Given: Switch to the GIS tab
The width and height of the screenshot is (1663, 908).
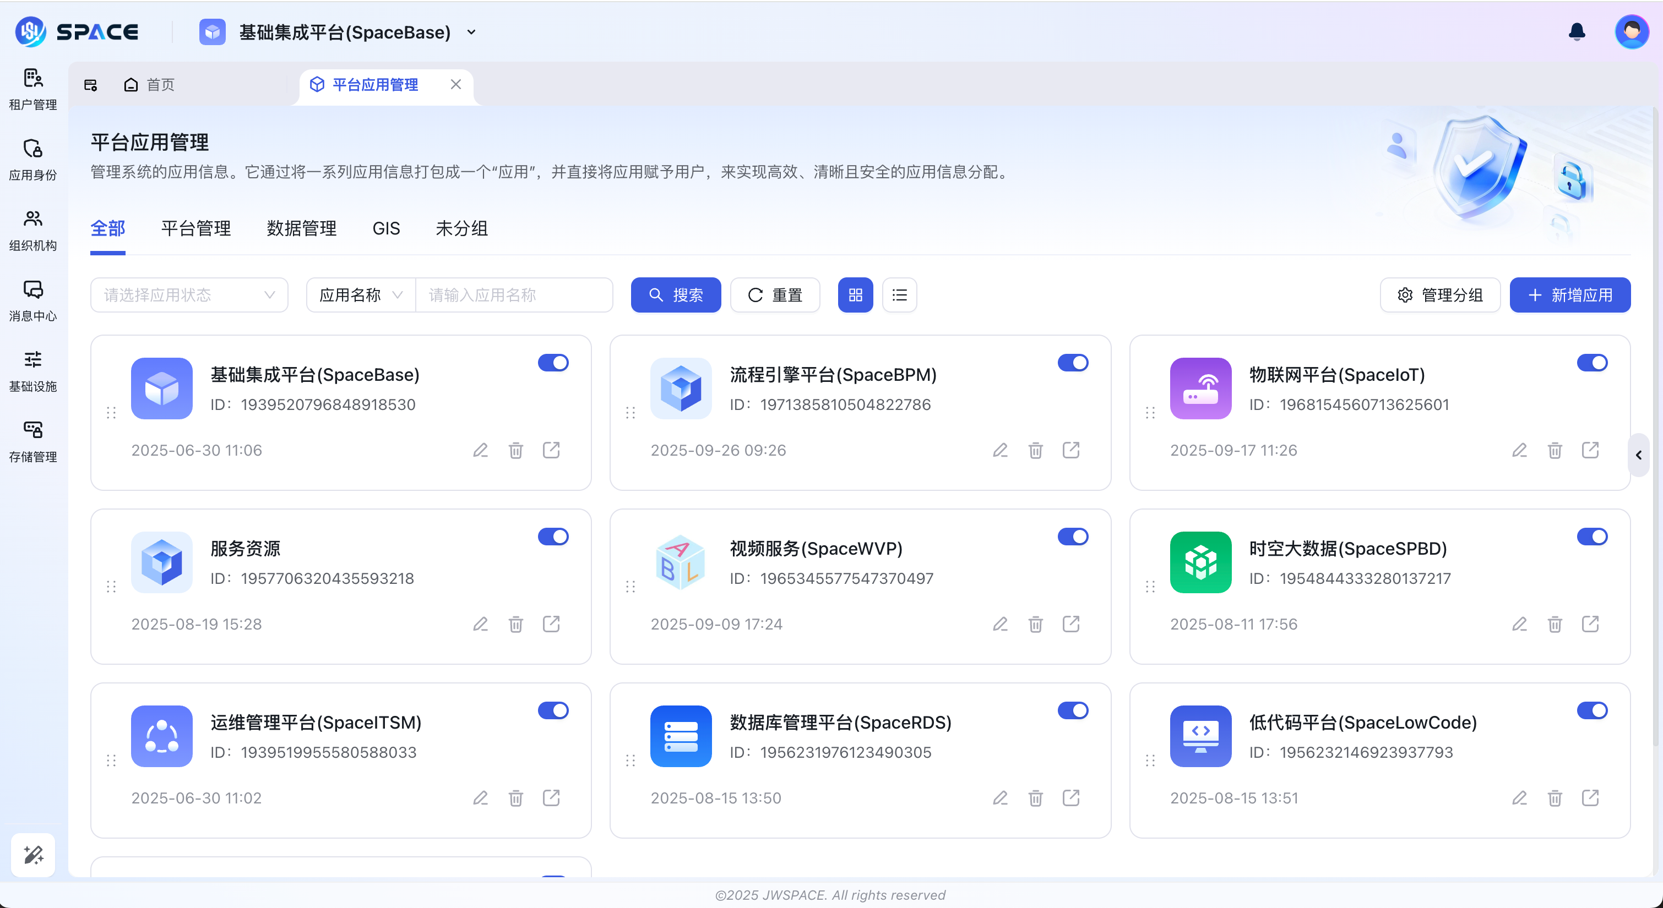Looking at the screenshot, I should tap(386, 228).
